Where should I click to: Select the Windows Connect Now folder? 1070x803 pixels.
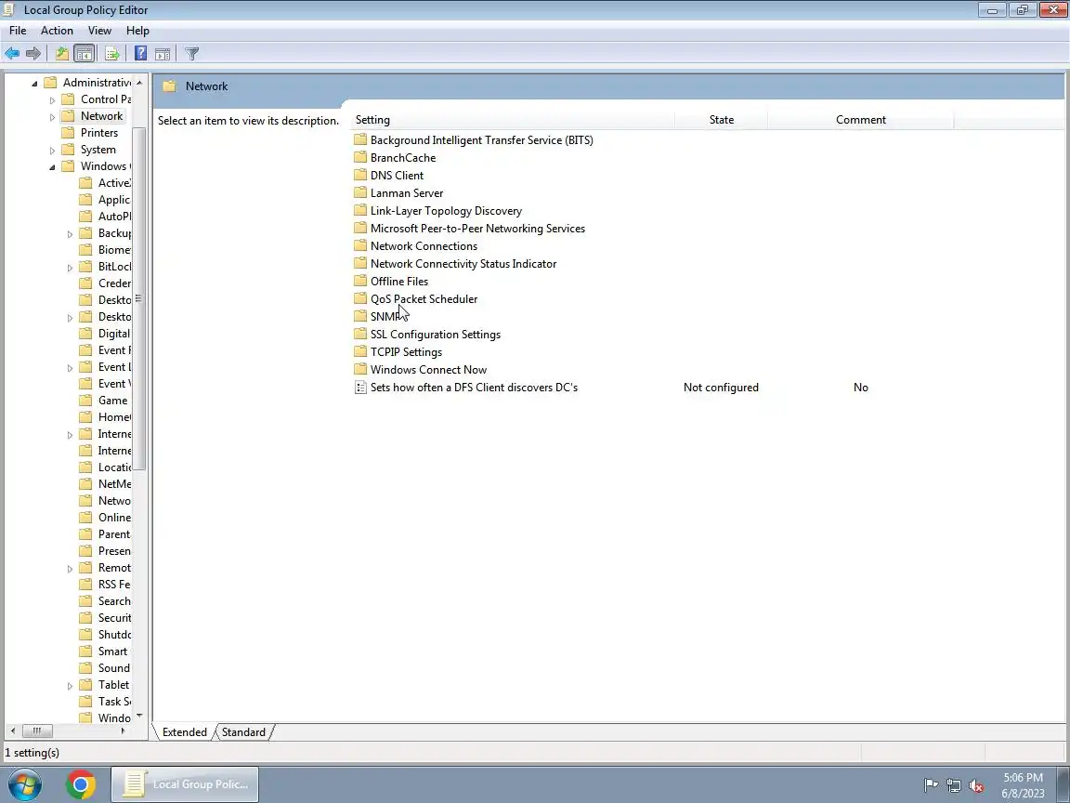point(421,370)
